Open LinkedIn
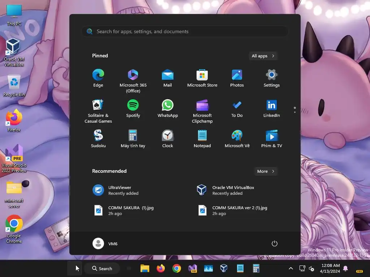 tap(272, 108)
